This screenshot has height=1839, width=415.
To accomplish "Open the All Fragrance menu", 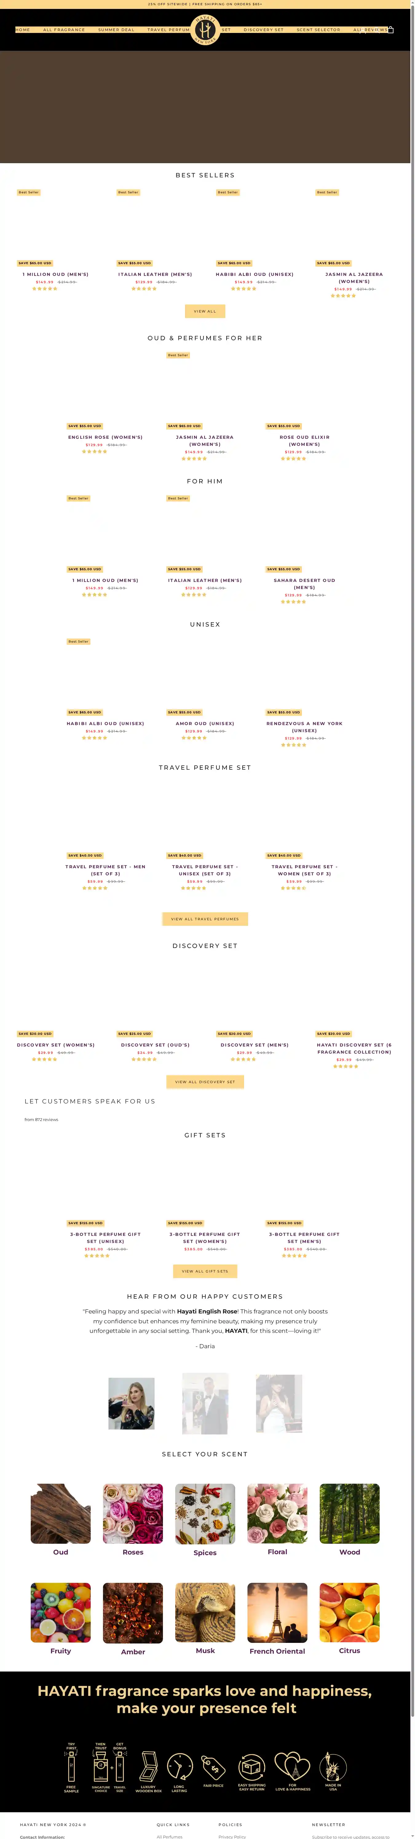I will pos(64,30).
